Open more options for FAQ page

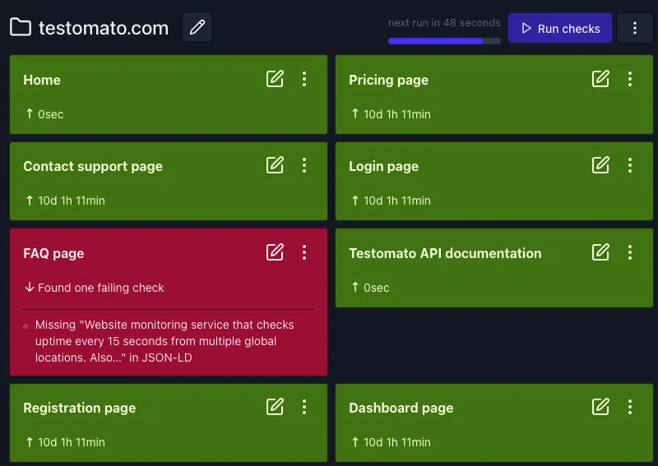tap(304, 252)
